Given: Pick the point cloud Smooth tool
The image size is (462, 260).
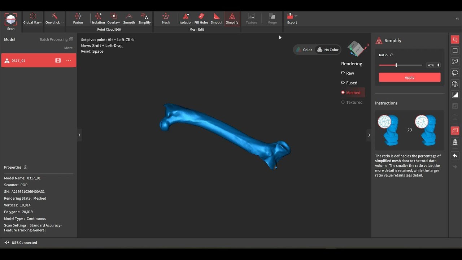Looking at the screenshot, I should click(x=129, y=19).
